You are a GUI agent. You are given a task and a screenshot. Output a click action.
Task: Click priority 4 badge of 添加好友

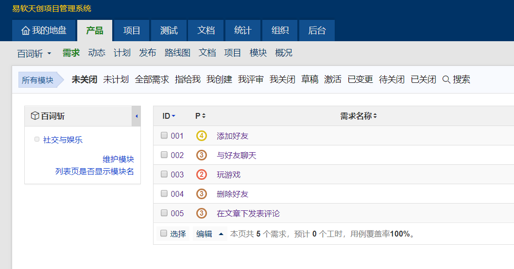[x=201, y=136]
